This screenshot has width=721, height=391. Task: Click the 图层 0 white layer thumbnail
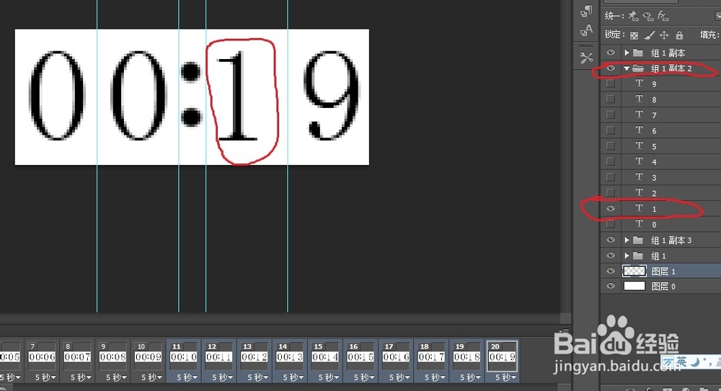(634, 287)
